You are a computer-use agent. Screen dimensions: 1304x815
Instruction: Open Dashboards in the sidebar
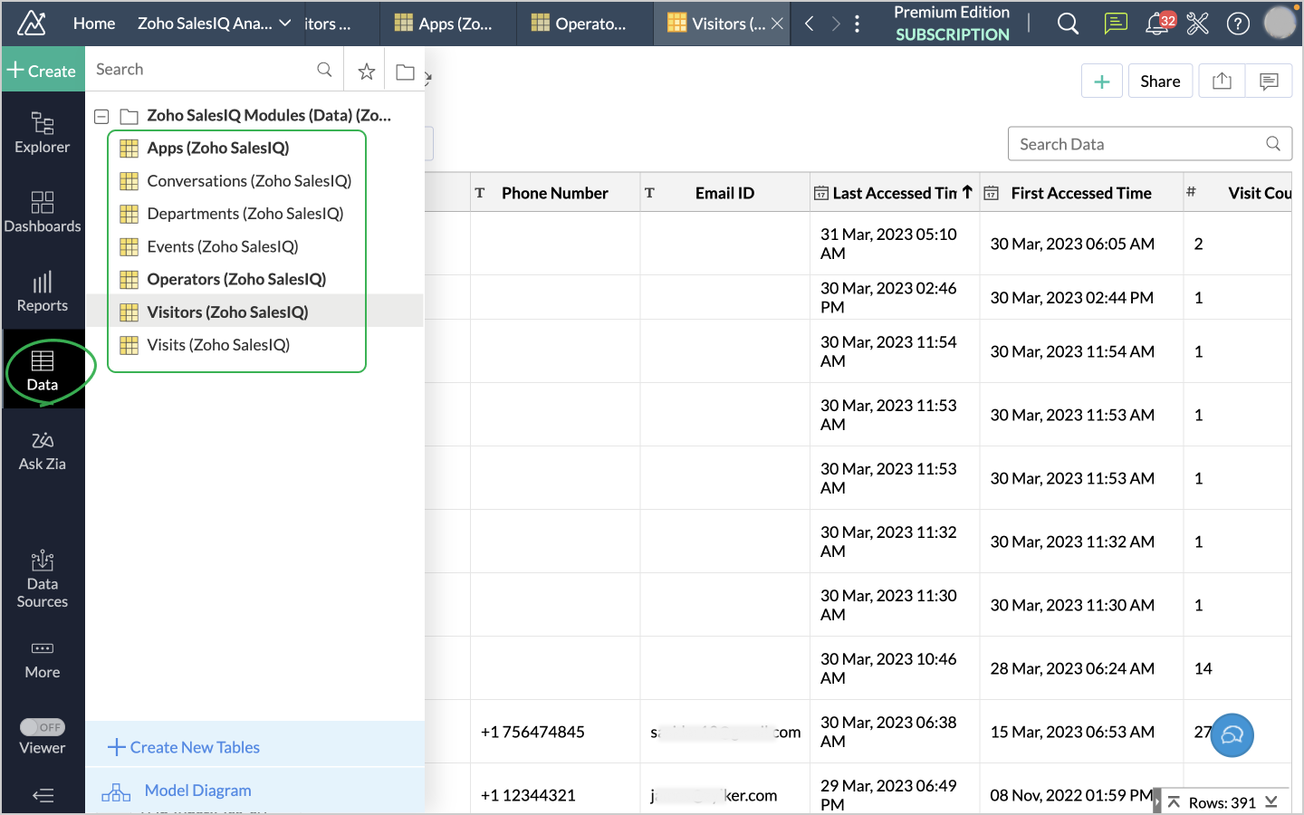tap(43, 212)
